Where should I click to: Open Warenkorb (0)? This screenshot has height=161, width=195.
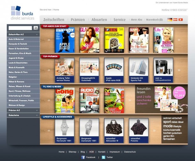pos(154,20)
